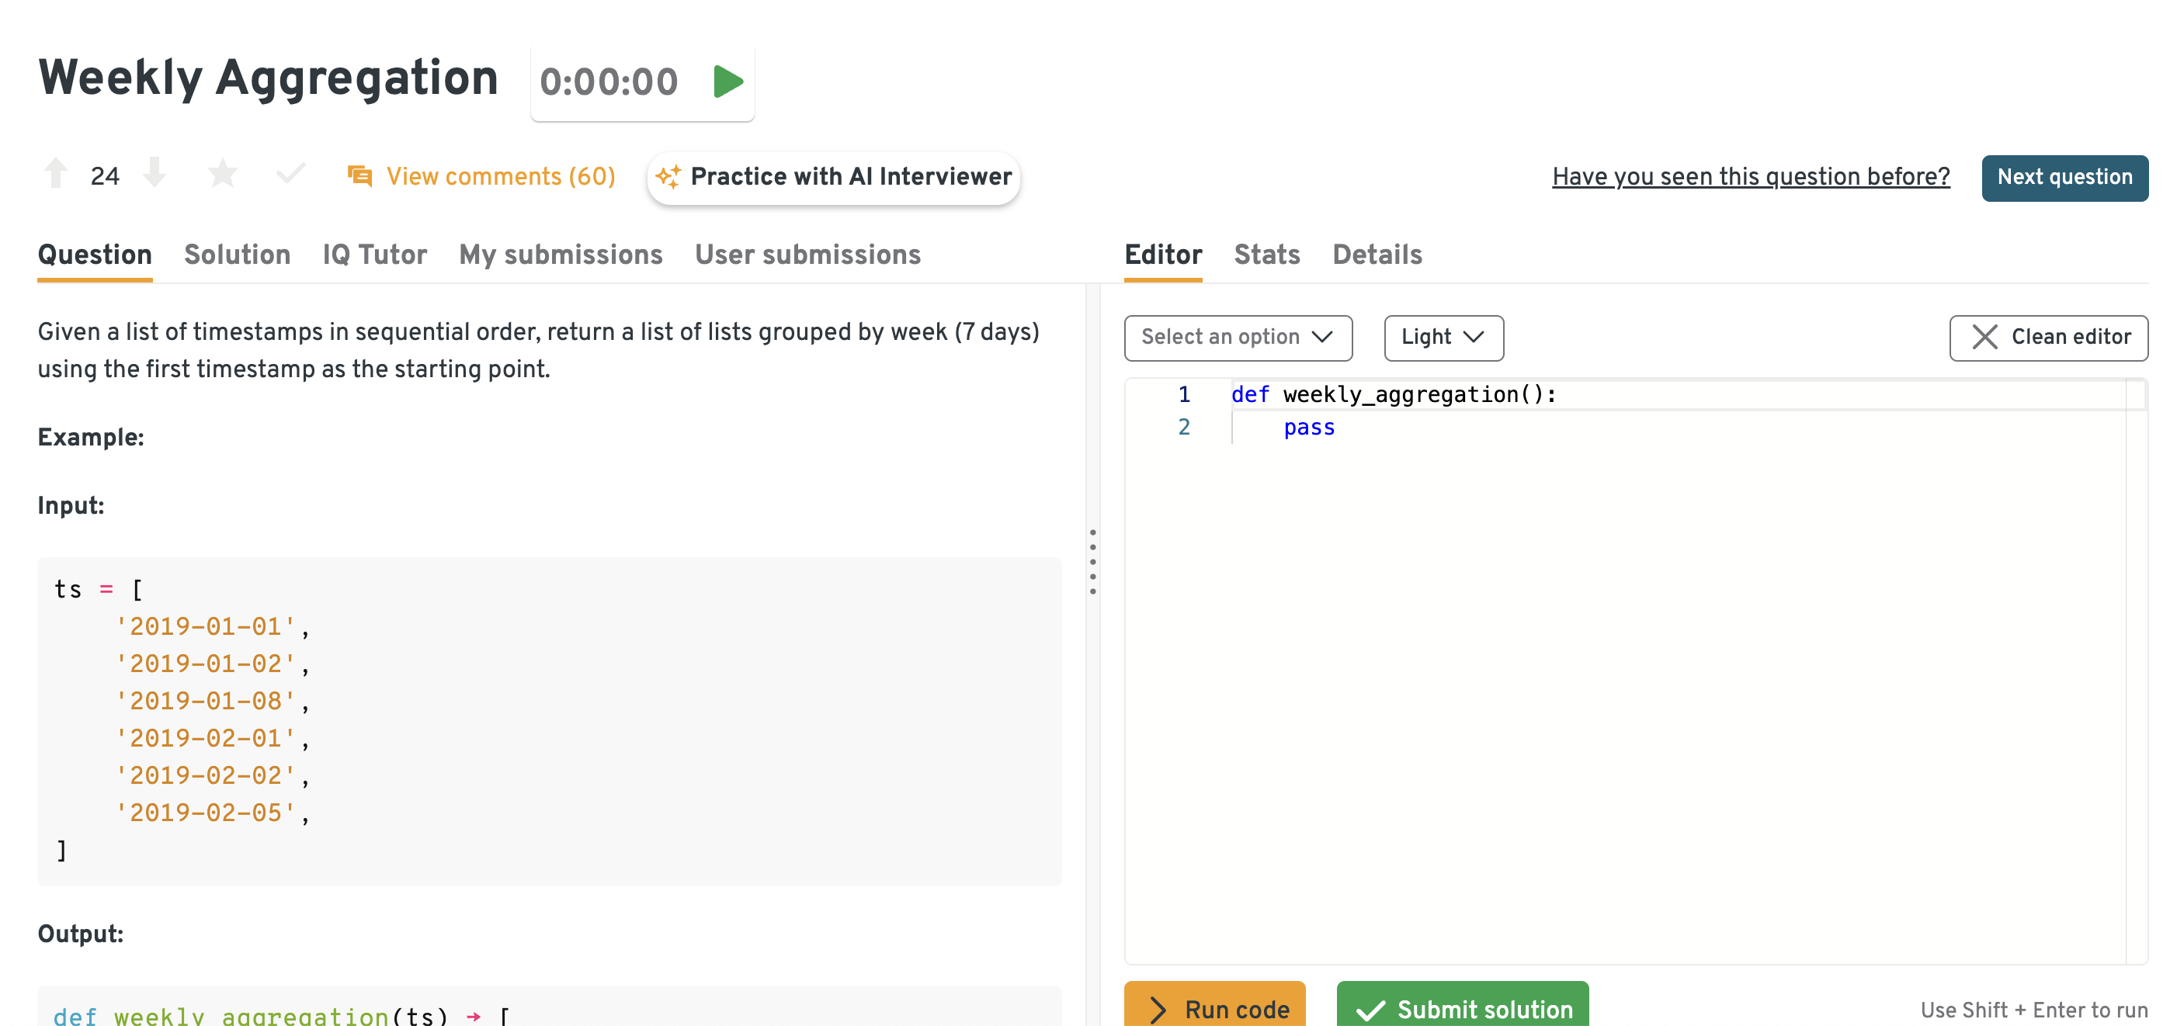Click the vertical panel divider handle dots
This screenshot has height=1026, width=2177.
pyautogui.click(x=1092, y=562)
